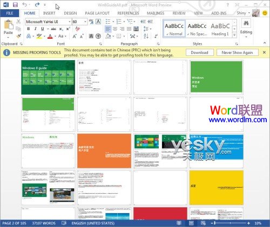Toggle Align Left paragraph alignment

pyautogui.click(x=108, y=29)
